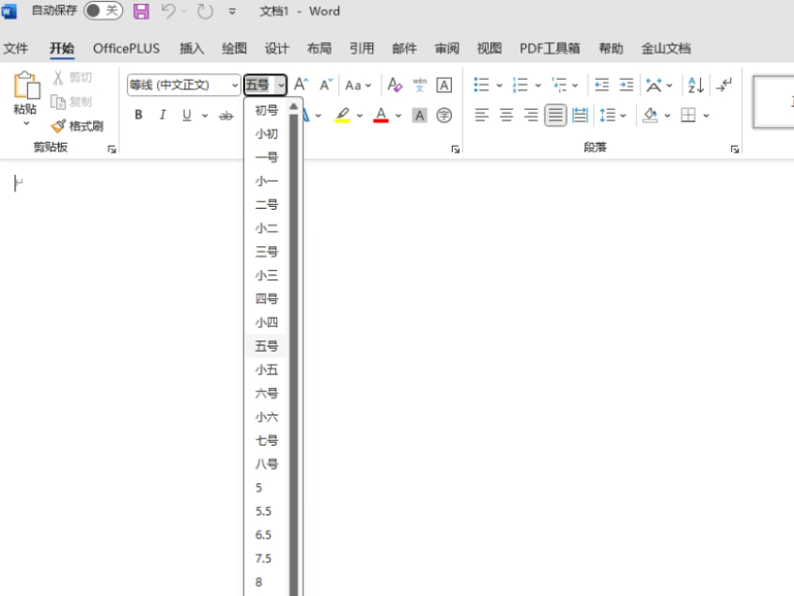The image size is (794, 596).
Task: Open the phonetic guide wén icon
Action: [419, 85]
